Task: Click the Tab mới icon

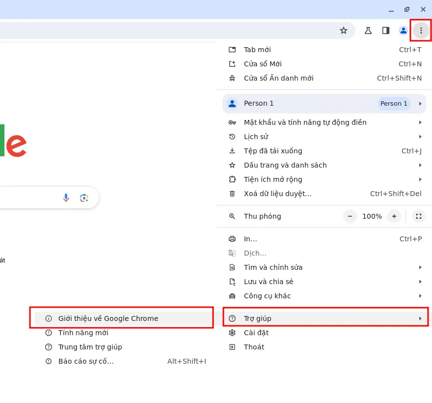Action: point(232,50)
